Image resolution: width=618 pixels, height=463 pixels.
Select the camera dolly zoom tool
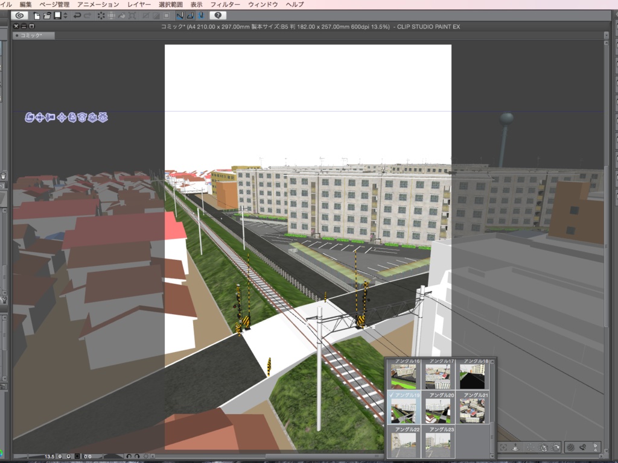click(51, 118)
